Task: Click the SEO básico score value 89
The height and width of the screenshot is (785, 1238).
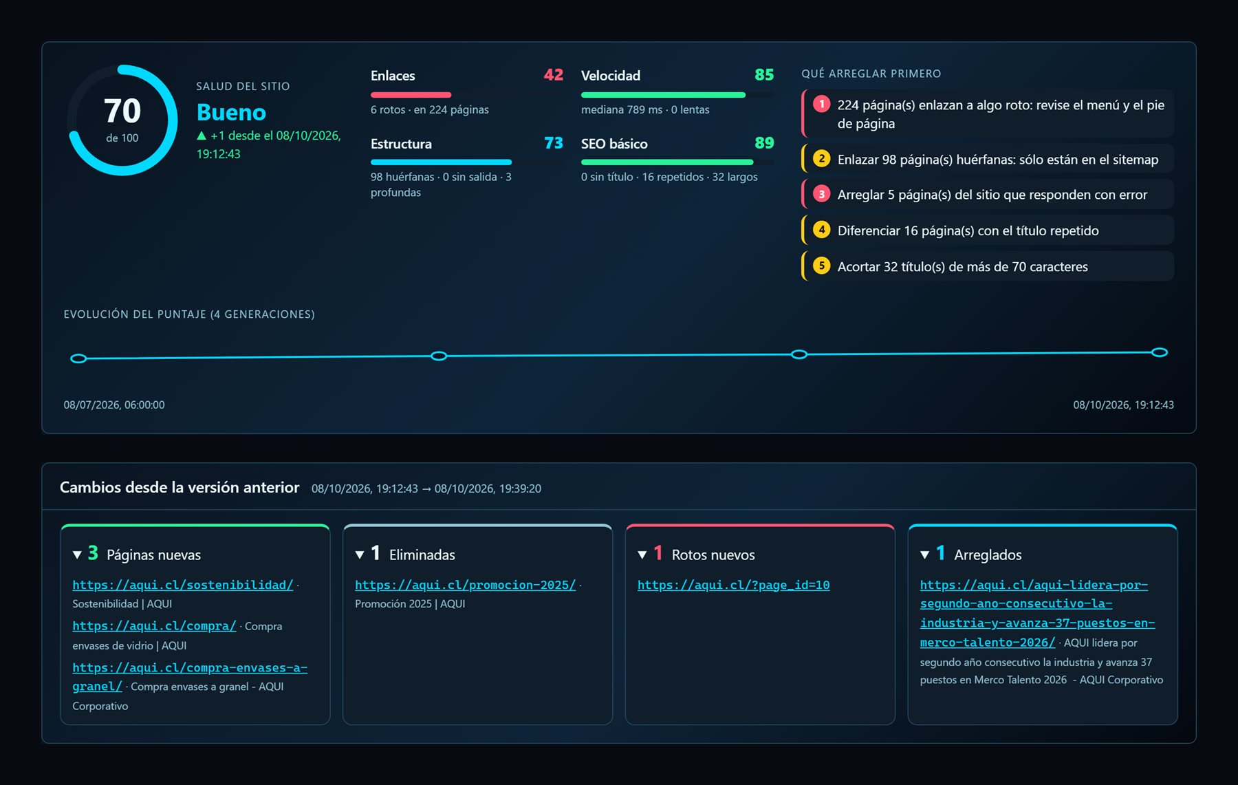Action: tap(764, 143)
